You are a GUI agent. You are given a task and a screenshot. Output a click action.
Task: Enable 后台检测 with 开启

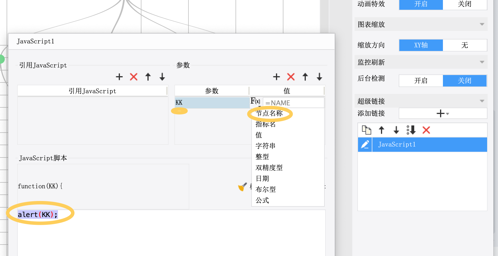421,81
